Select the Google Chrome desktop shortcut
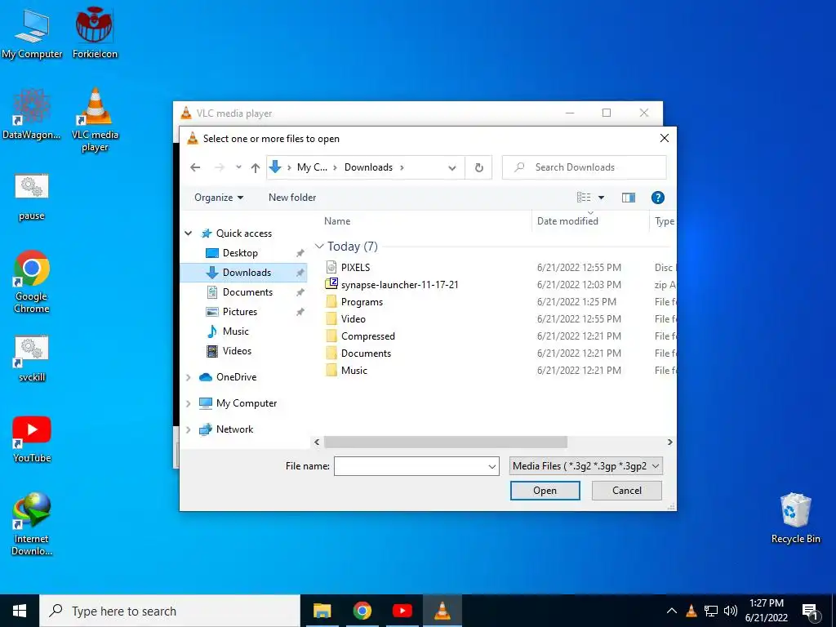 point(32,282)
